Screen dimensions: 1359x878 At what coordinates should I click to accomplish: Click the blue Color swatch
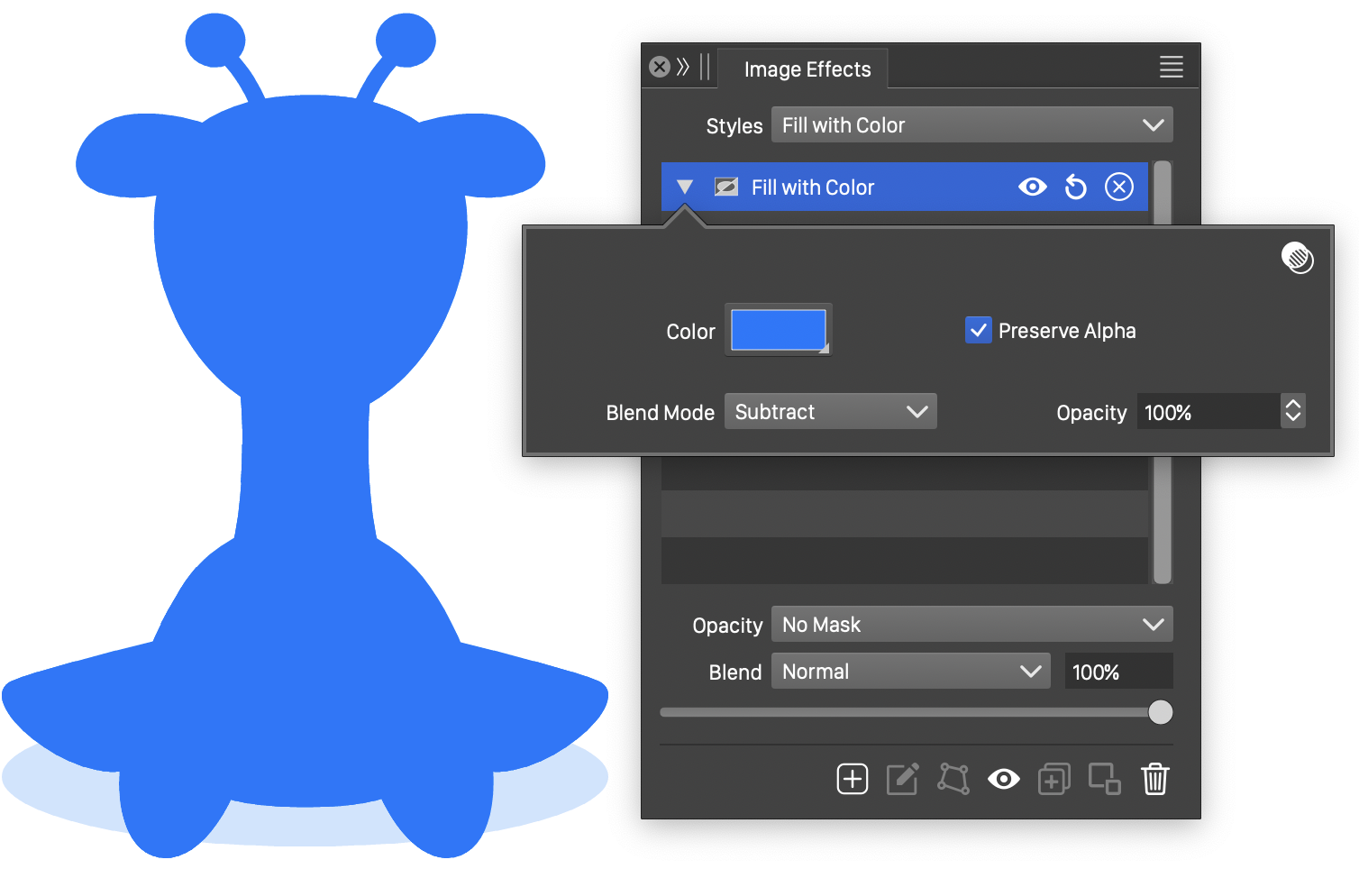pos(778,330)
